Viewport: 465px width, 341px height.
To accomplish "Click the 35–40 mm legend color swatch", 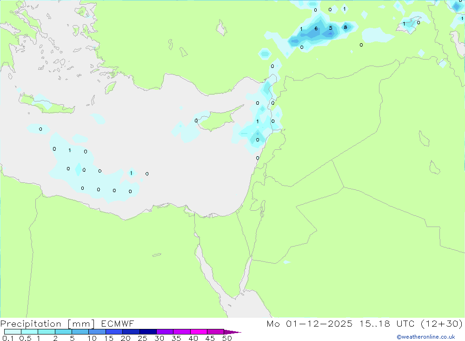I will click(181, 332).
